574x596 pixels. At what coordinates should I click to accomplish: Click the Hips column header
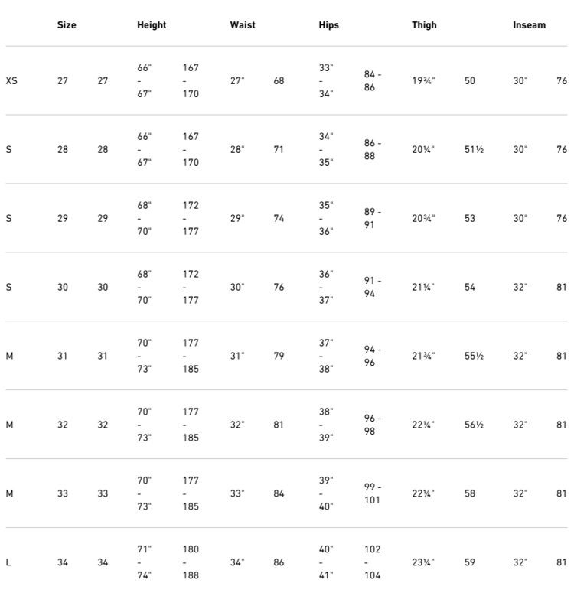(328, 25)
